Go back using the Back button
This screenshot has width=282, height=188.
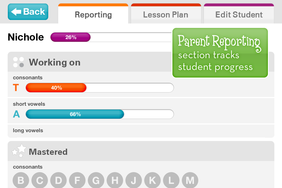tap(28, 12)
